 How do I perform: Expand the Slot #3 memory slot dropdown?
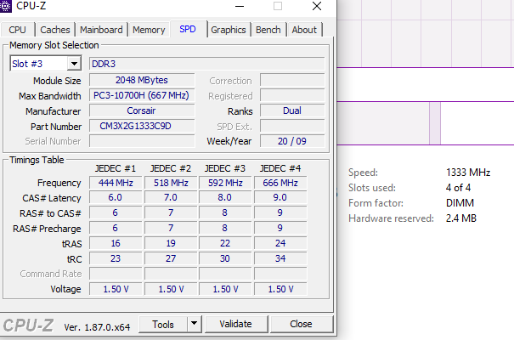[73, 64]
